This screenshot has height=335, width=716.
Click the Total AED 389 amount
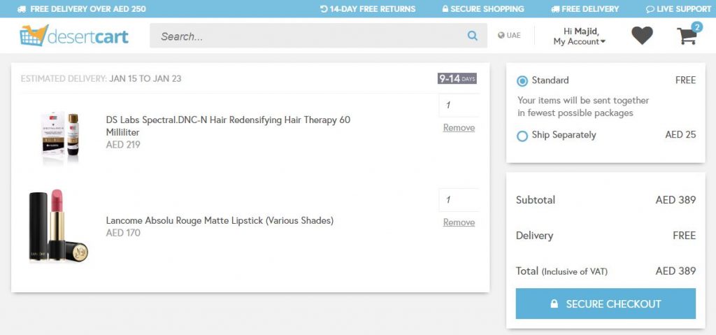coord(675,271)
